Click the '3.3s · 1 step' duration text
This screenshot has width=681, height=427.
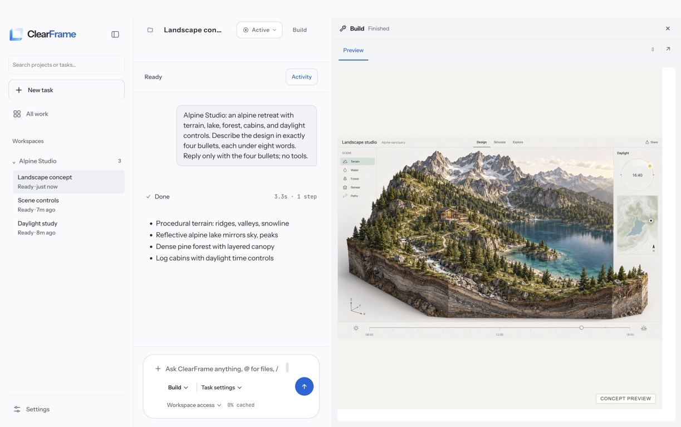[295, 197]
